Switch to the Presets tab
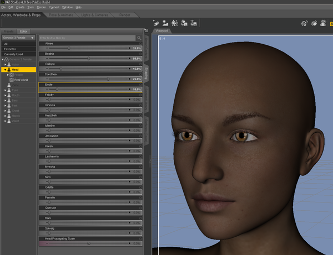The image size is (333, 255). point(8,32)
